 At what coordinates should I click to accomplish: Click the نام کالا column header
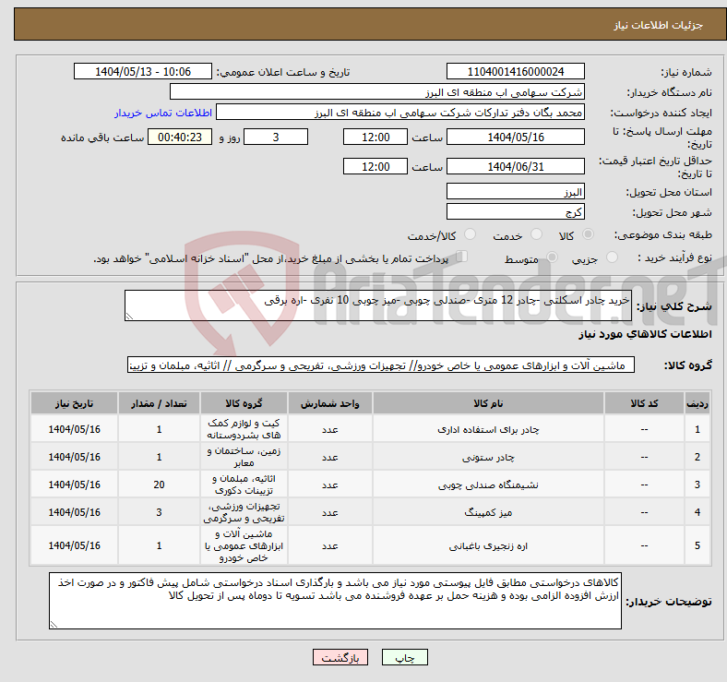click(488, 403)
